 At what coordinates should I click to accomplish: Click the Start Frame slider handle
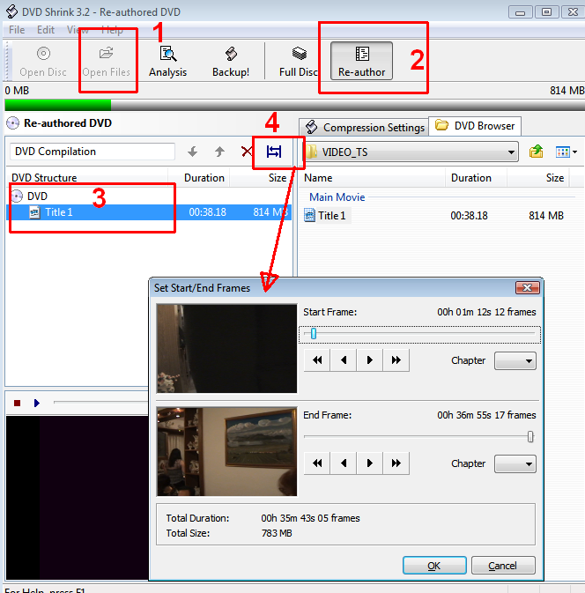tap(314, 334)
